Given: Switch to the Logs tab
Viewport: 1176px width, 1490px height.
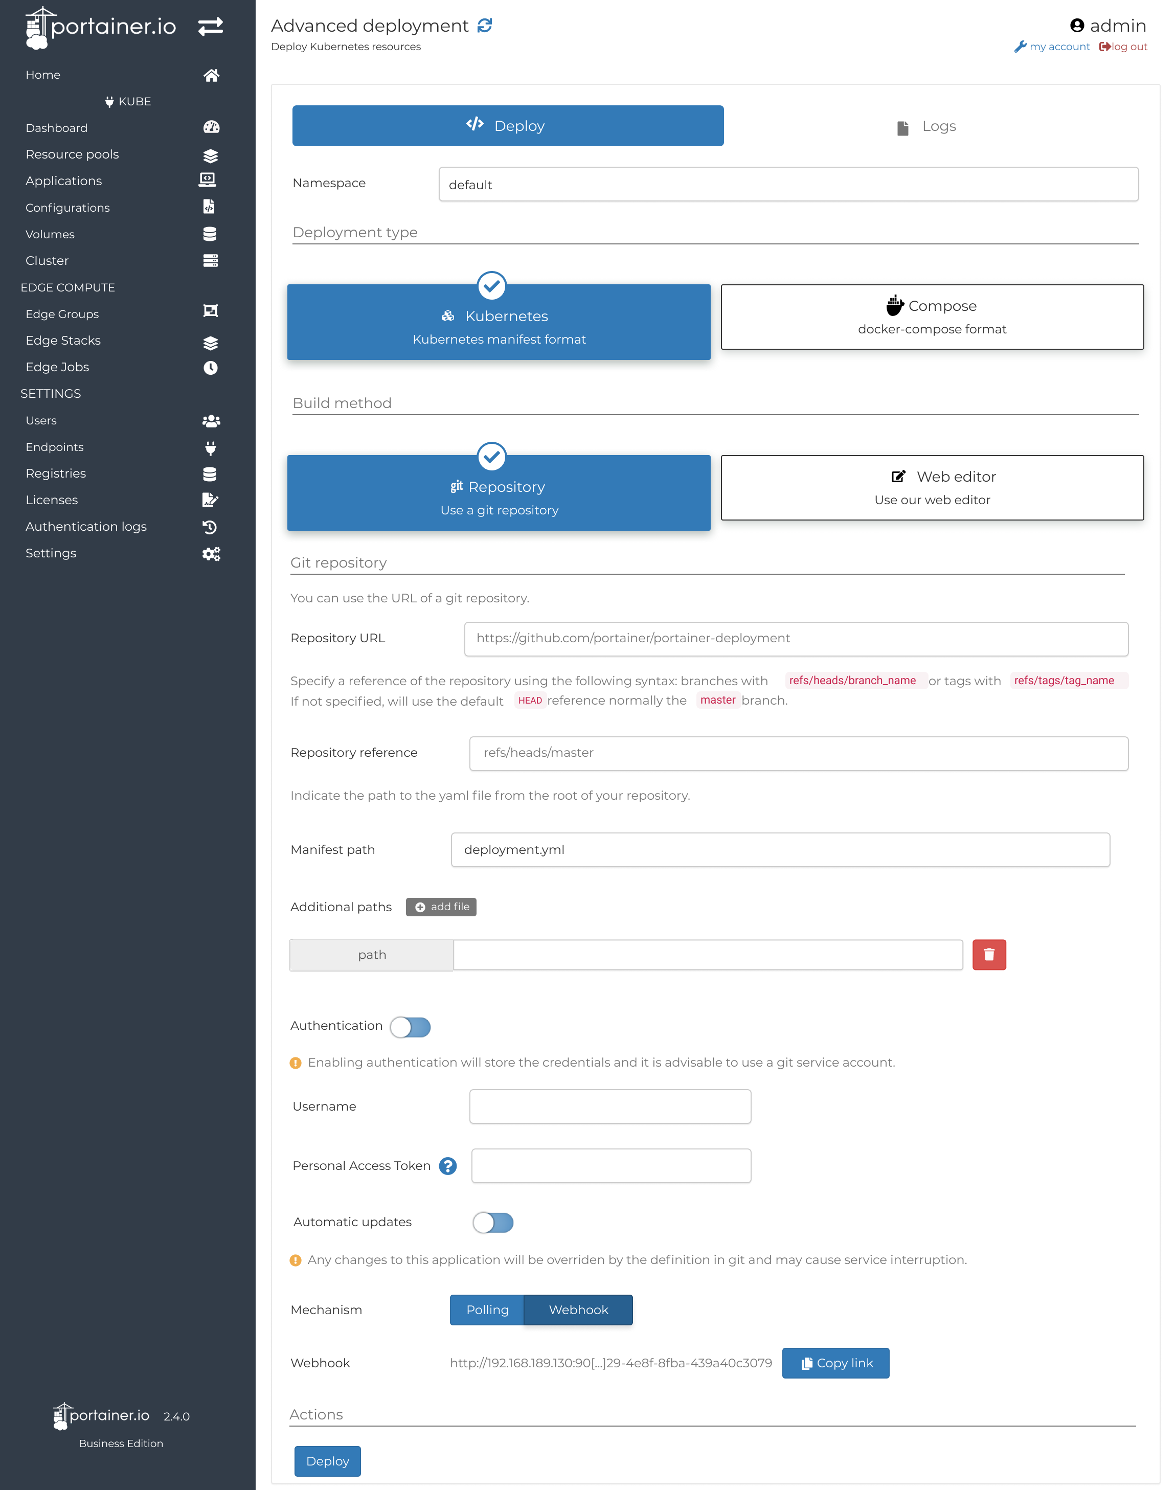Looking at the screenshot, I should point(927,126).
